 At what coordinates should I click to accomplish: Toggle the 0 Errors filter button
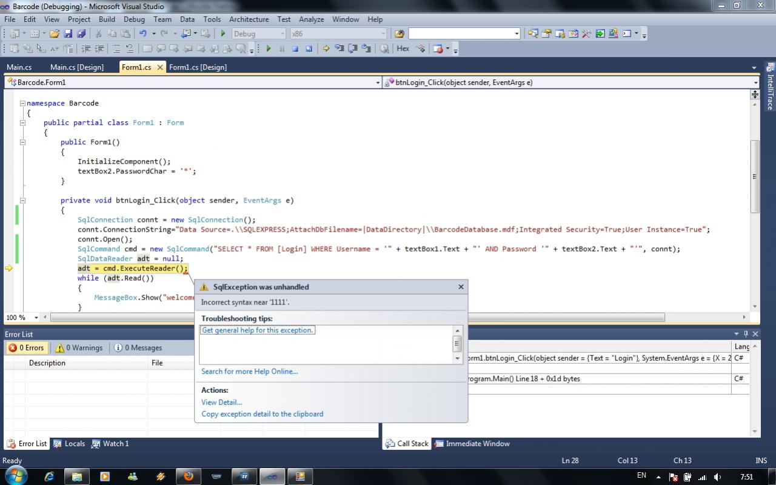click(26, 348)
